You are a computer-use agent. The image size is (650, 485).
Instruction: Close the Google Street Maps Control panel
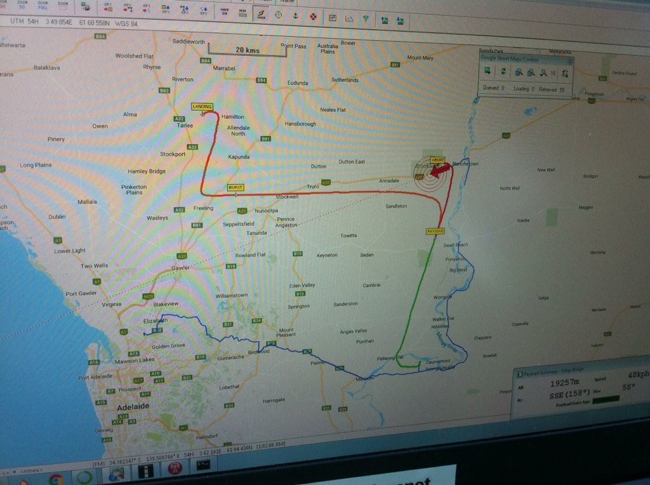570,62
